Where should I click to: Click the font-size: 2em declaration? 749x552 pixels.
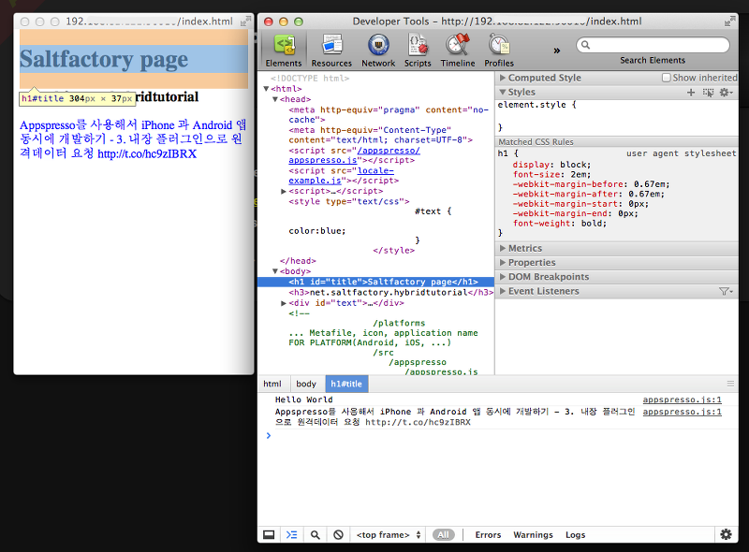click(551, 175)
